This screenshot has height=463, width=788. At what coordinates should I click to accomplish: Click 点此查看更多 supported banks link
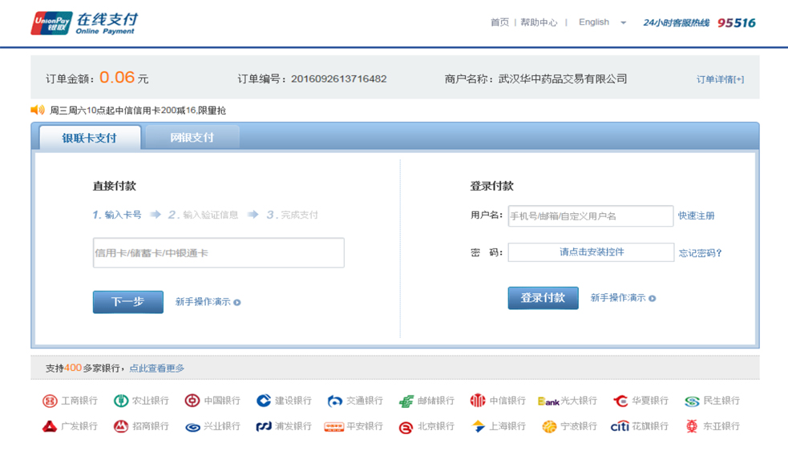click(157, 368)
